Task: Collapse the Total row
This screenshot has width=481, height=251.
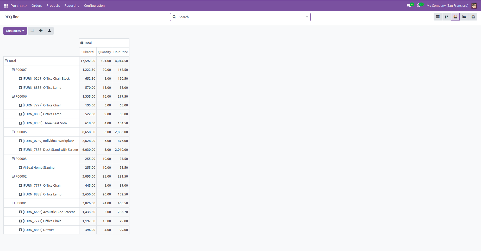Action: (x=41, y=61)
